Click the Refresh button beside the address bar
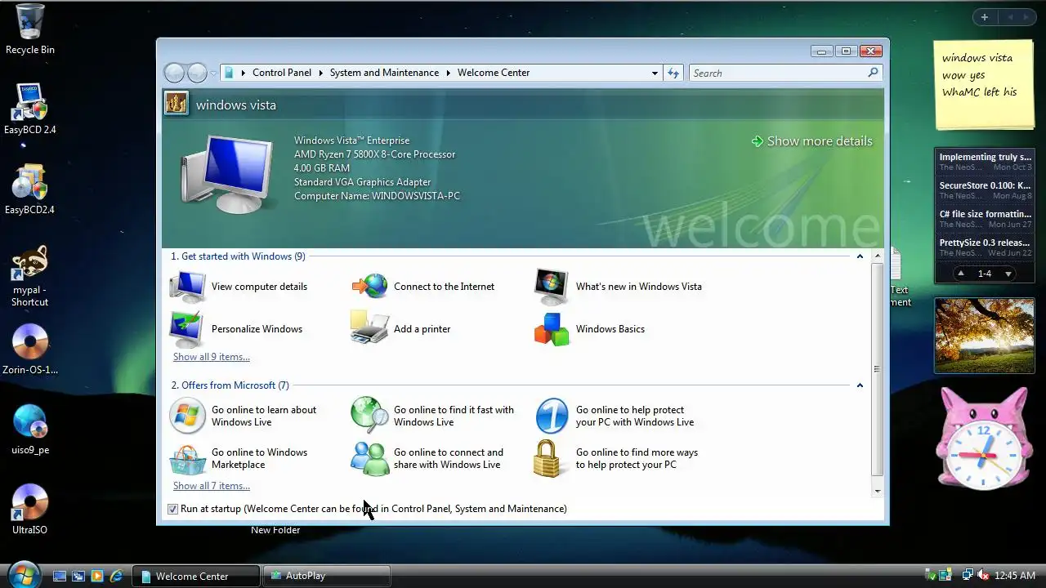This screenshot has height=588, width=1046. pos(673,73)
